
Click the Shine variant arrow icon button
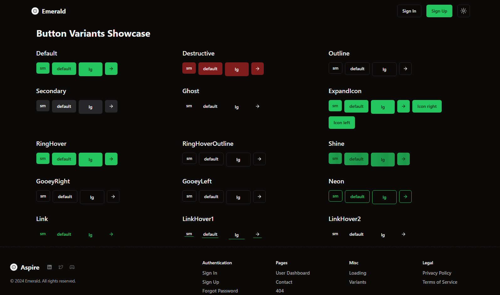pyautogui.click(x=404, y=159)
